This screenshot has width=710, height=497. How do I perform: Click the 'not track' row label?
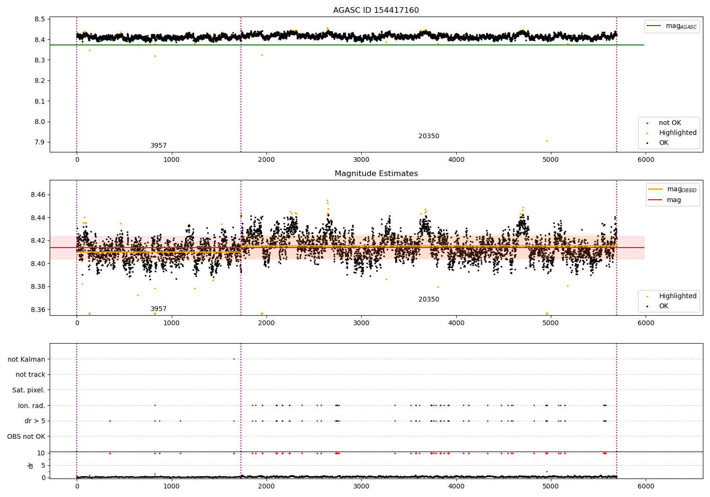30,374
